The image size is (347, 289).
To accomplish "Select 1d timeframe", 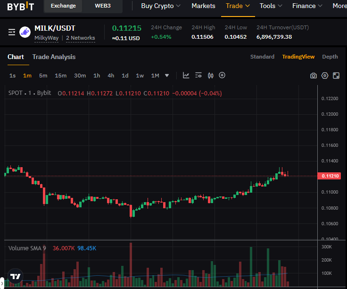I will 125,76.
